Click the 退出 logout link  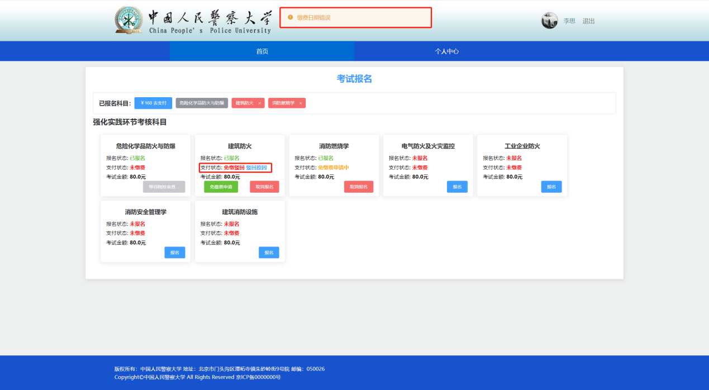click(588, 21)
